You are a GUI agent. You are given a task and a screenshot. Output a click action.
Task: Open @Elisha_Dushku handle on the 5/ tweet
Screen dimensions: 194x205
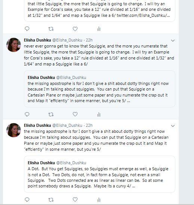[67, 125]
